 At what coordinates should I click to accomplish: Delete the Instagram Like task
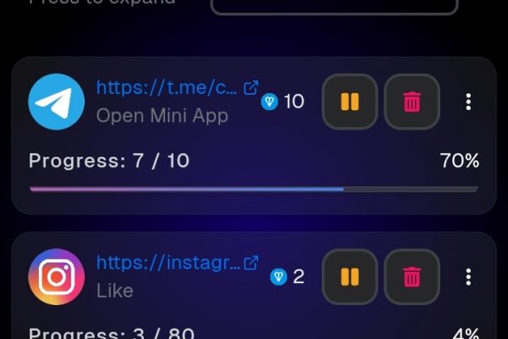point(412,277)
